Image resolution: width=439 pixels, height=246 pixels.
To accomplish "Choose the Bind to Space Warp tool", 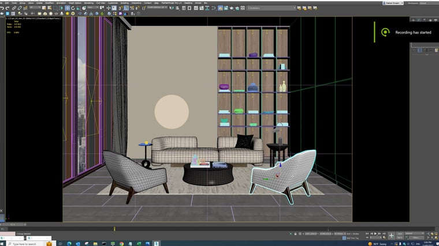I will tap(25, 8).
